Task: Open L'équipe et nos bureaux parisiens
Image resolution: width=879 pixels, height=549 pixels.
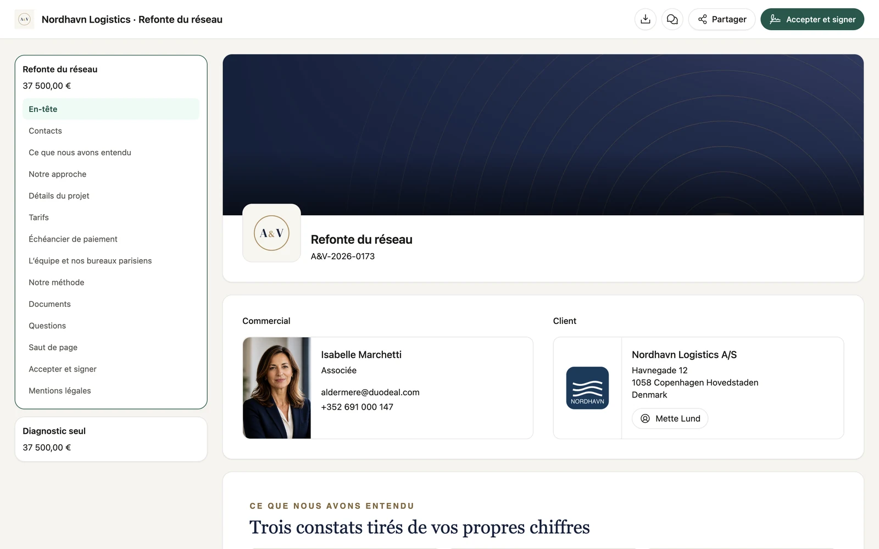Action: [111, 261]
